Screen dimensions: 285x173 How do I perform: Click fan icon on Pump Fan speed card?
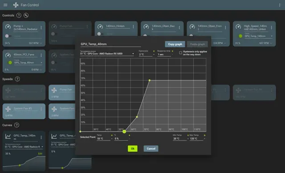point(54,90)
